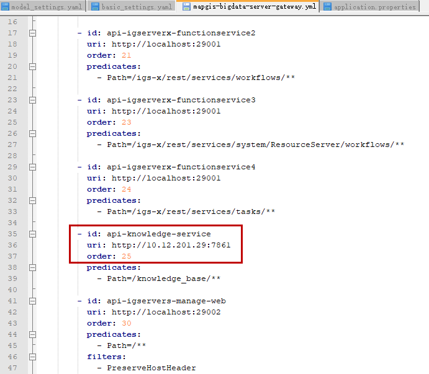Click the order value 25
429x374 pixels.
[x=127, y=256]
